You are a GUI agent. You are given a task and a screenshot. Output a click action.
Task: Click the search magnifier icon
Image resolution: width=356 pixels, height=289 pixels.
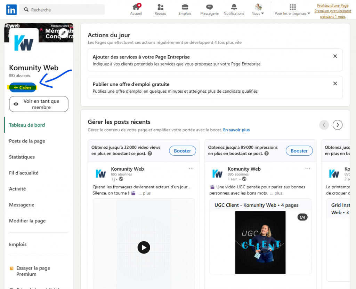point(26,9)
